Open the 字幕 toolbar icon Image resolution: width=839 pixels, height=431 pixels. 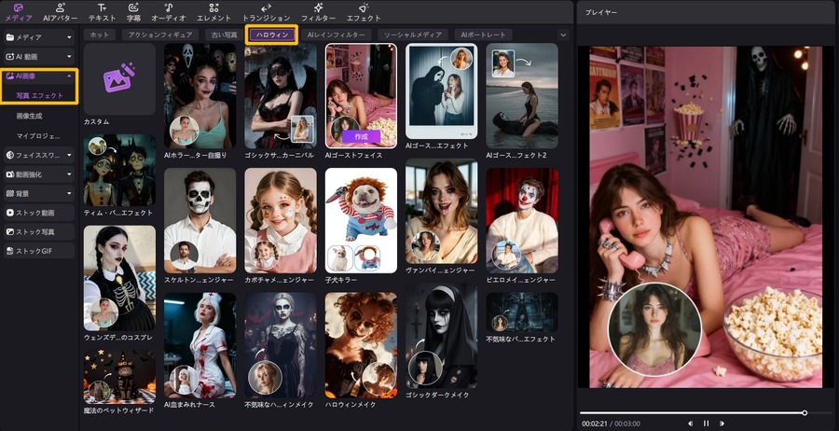[x=133, y=7]
